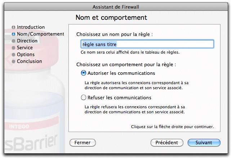
Task: Open the Options step in sidebar
Action: pyautogui.click(x=26, y=55)
